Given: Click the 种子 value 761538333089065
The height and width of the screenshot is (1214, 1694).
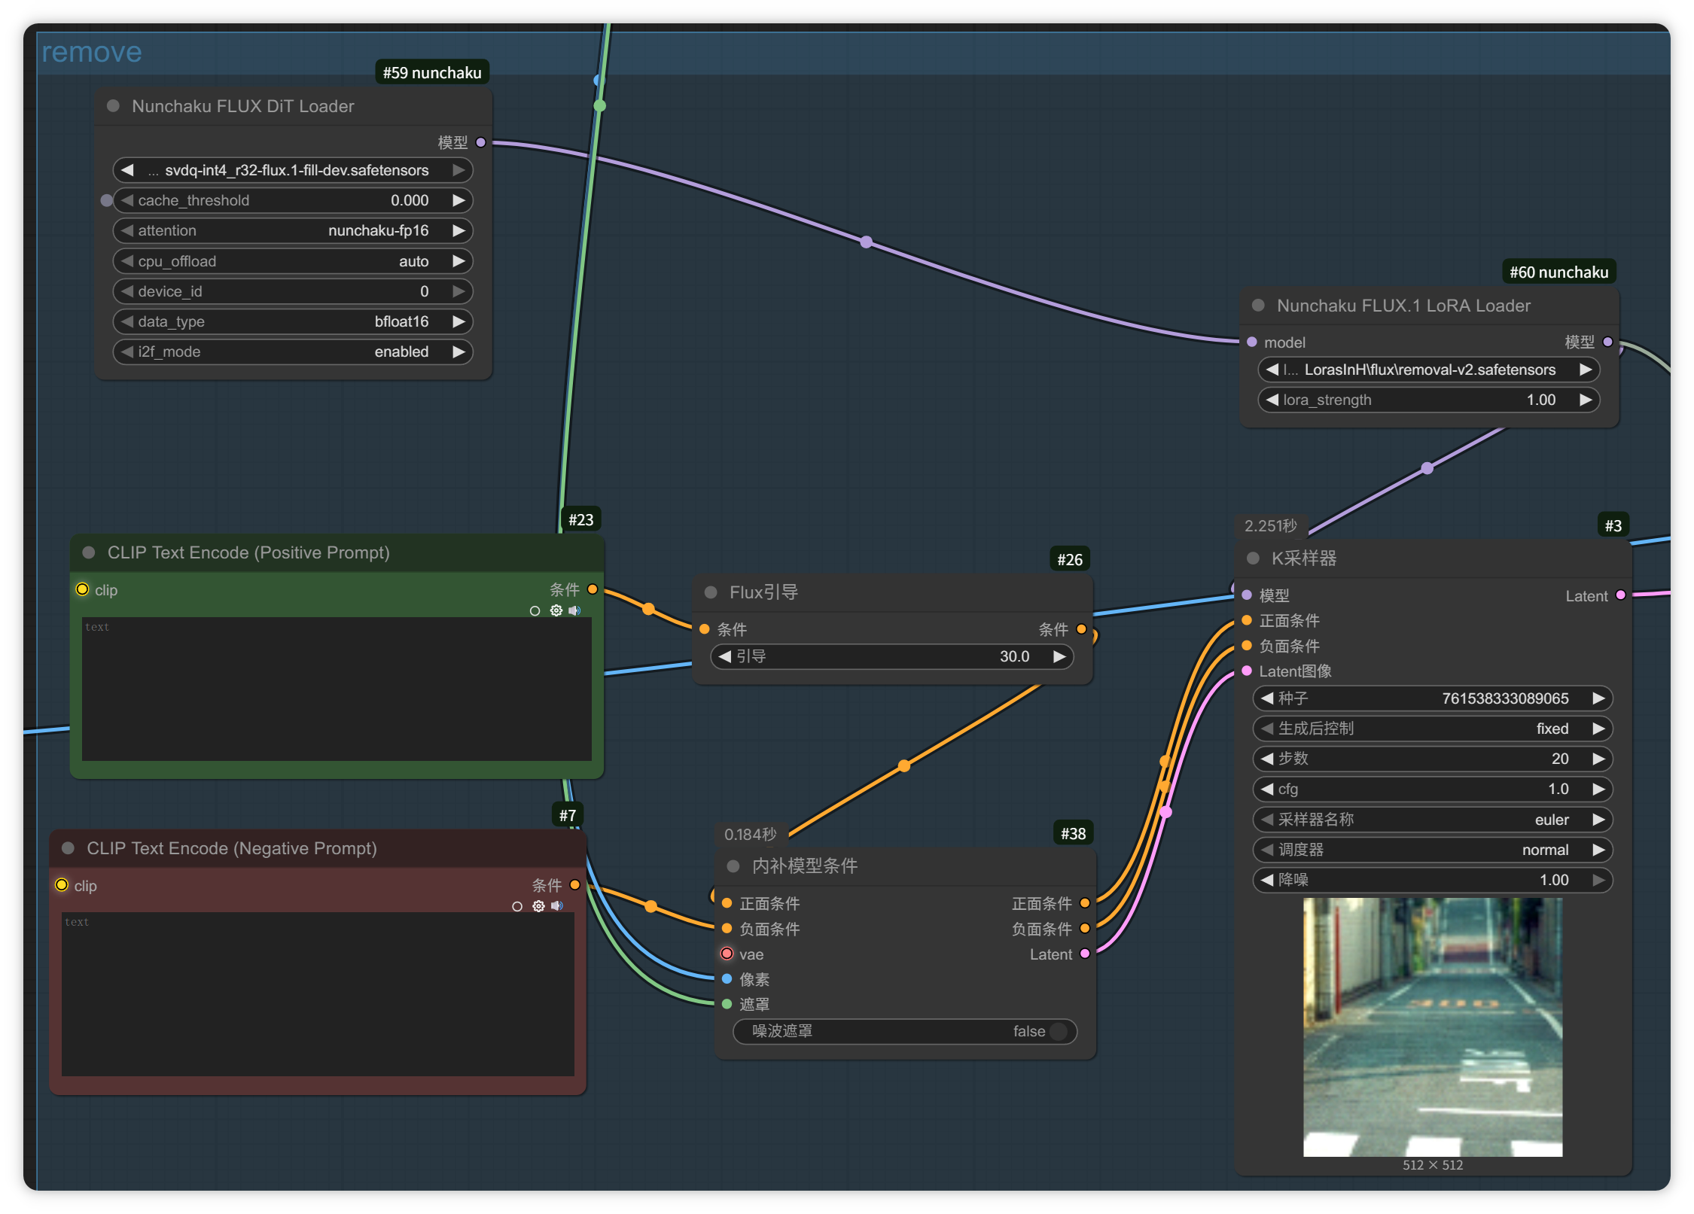Looking at the screenshot, I should 1505,698.
